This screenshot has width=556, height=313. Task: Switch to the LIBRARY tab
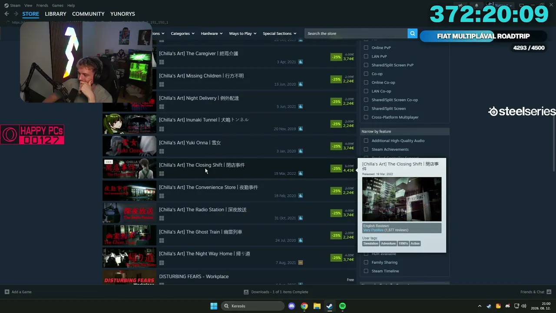point(56,14)
